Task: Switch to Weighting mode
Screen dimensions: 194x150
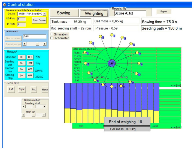Action: pyautogui.click(x=94, y=13)
